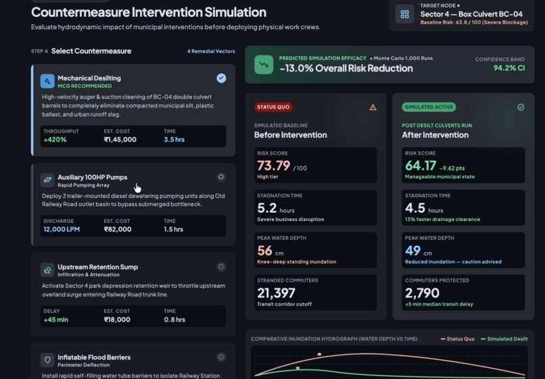The width and height of the screenshot is (545, 379).
Task: Click the 5.2 hours stagnation time value
Action: tap(276, 209)
